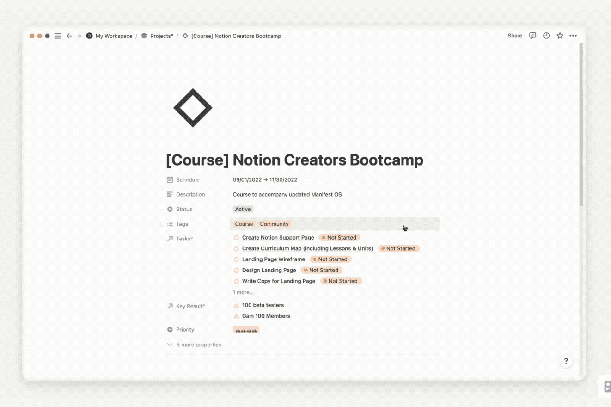Viewport: 611px width, 407px height.
Task: Click the icon beside Landing Page Wireframe
Action: coord(236,259)
